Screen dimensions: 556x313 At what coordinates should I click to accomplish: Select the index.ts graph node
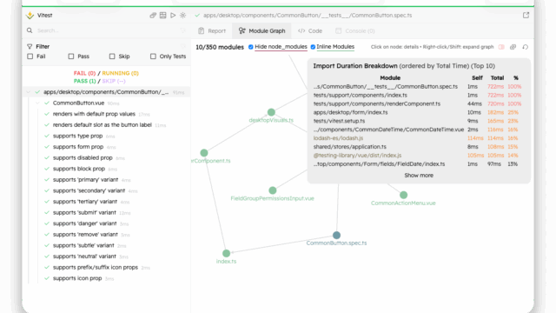tap(226, 253)
